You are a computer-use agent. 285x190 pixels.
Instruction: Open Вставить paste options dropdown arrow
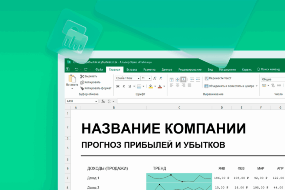point(72,88)
